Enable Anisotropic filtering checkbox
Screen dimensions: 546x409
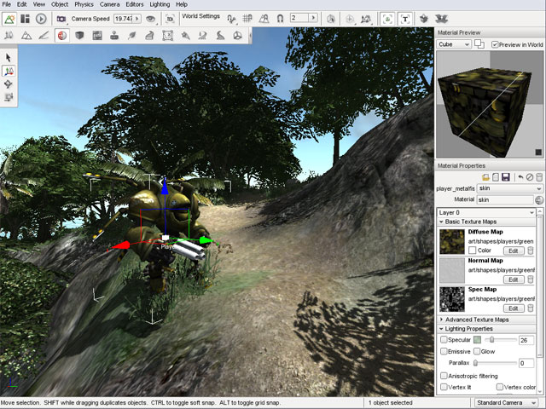click(x=444, y=375)
